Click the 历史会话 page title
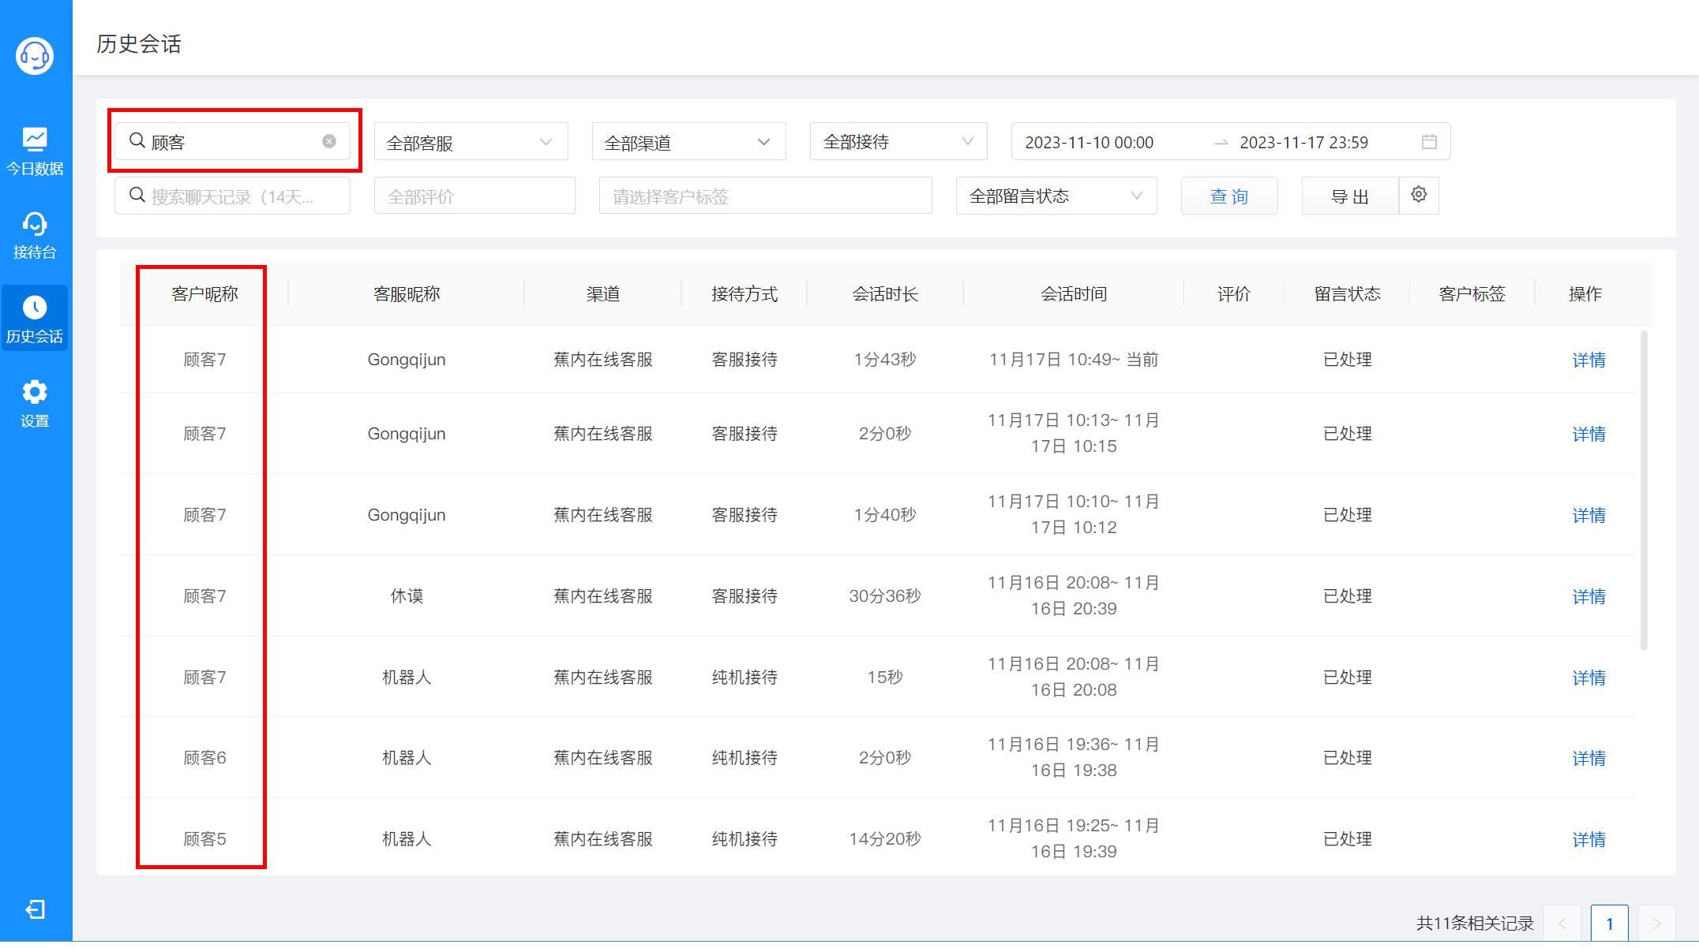This screenshot has width=1699, height=948. point(139,44)
